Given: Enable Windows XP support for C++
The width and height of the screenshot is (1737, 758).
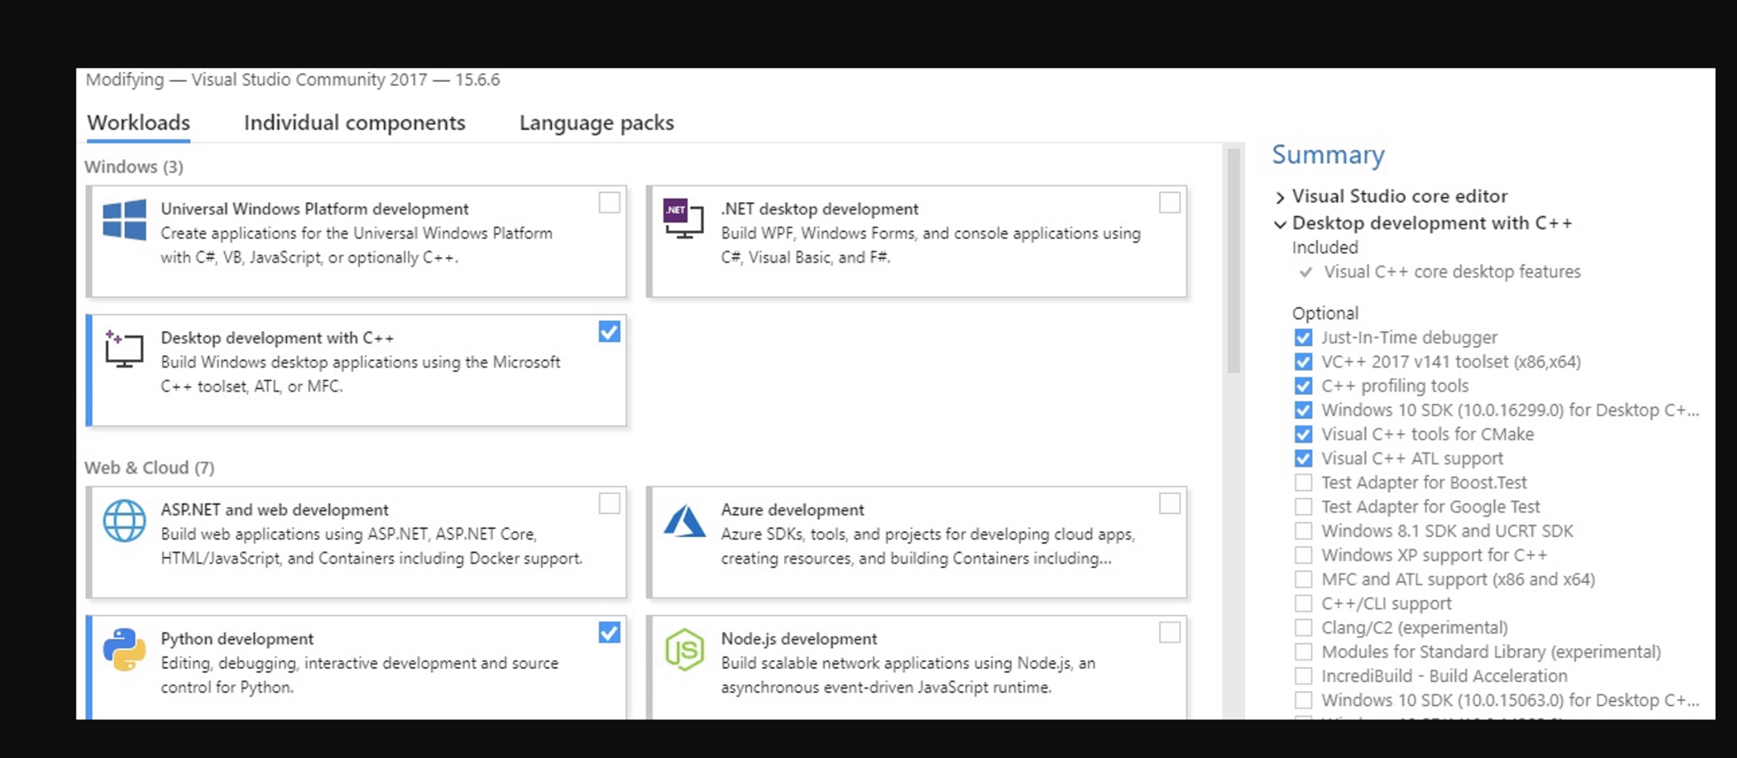Looking at the screenshot, I should pos(1303,556).
